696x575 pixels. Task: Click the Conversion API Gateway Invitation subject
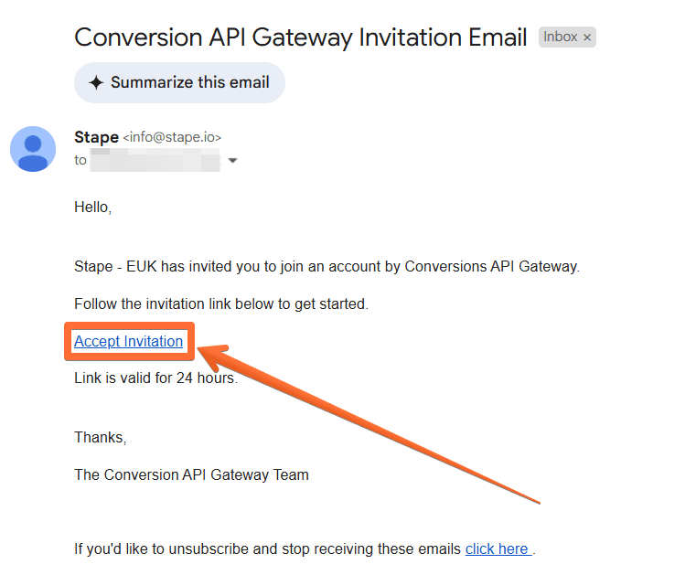(x=301, y=37)
